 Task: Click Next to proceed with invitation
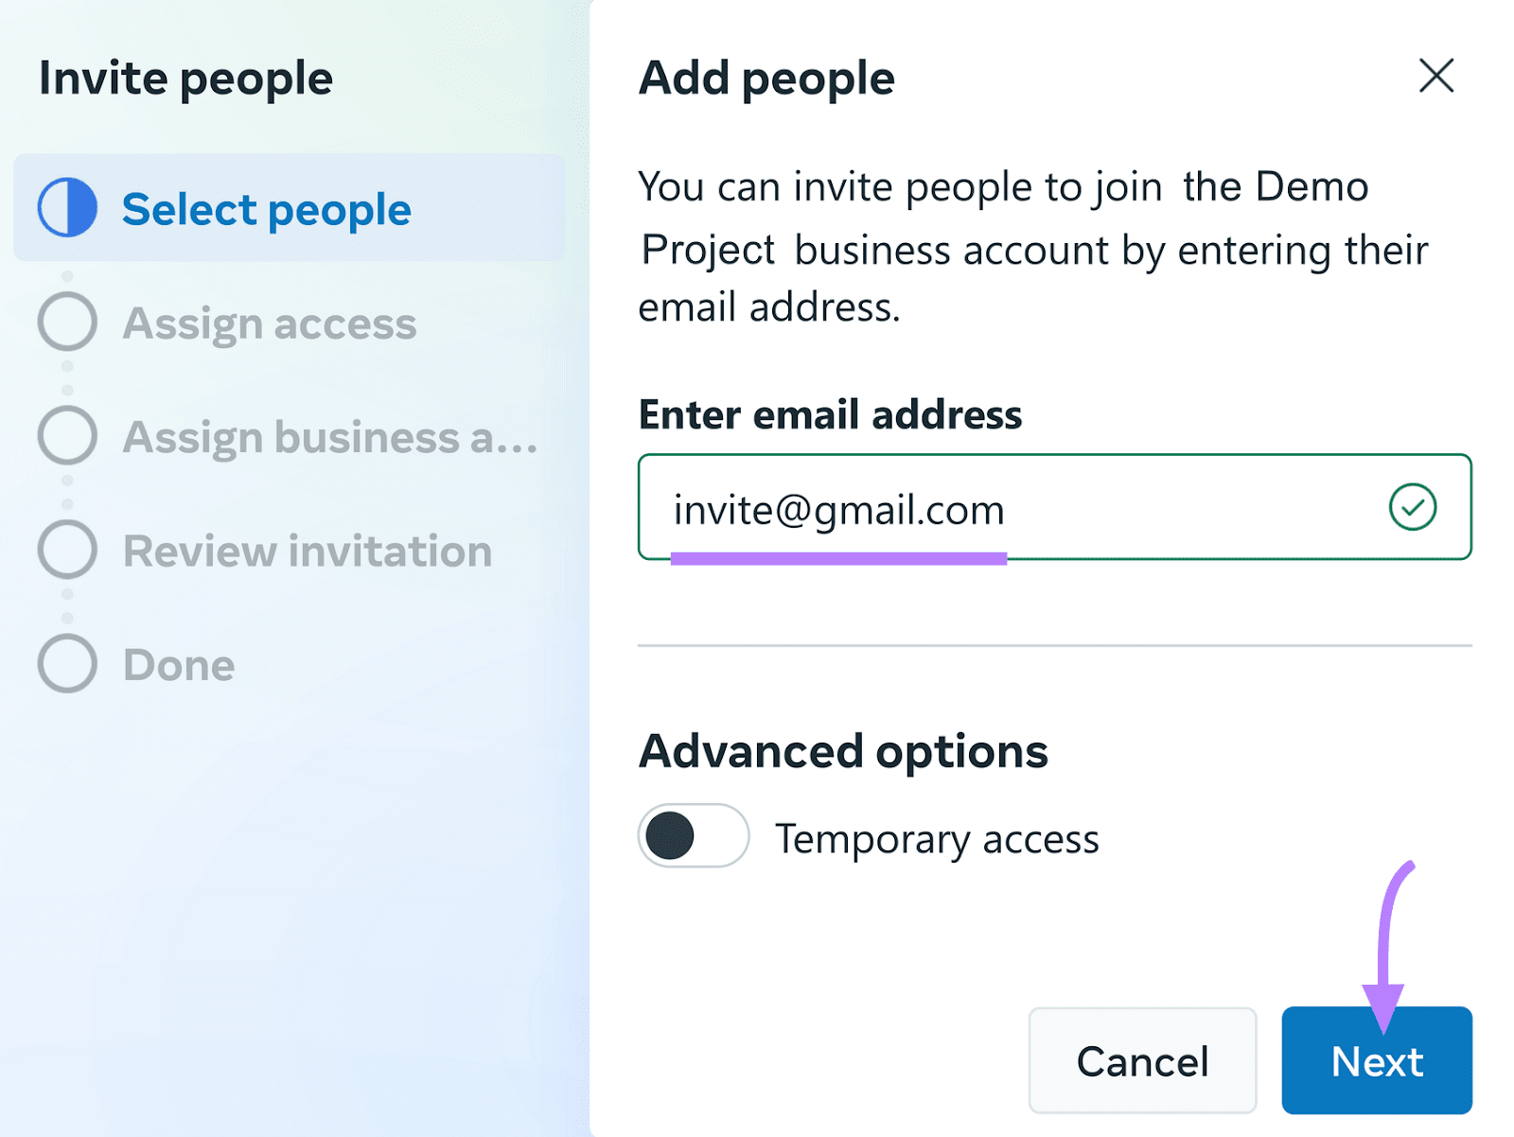pyautogui.click(x=1377, y=1060)
